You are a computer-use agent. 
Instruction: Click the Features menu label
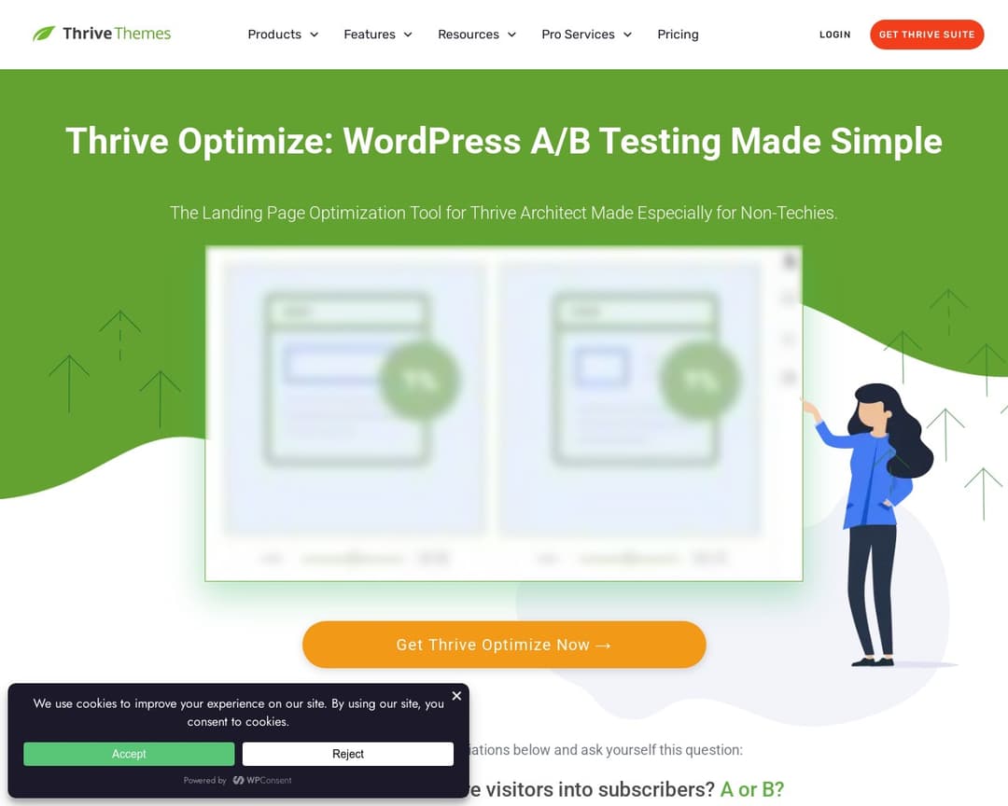click(x=370, y=35)
